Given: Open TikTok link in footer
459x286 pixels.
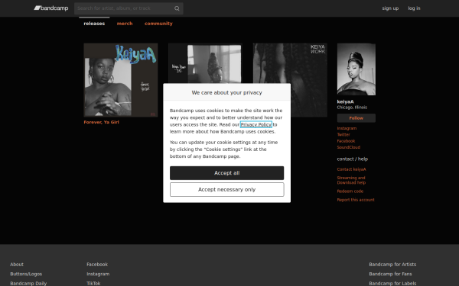Looking at the screenshot, I should pos(93,284).
